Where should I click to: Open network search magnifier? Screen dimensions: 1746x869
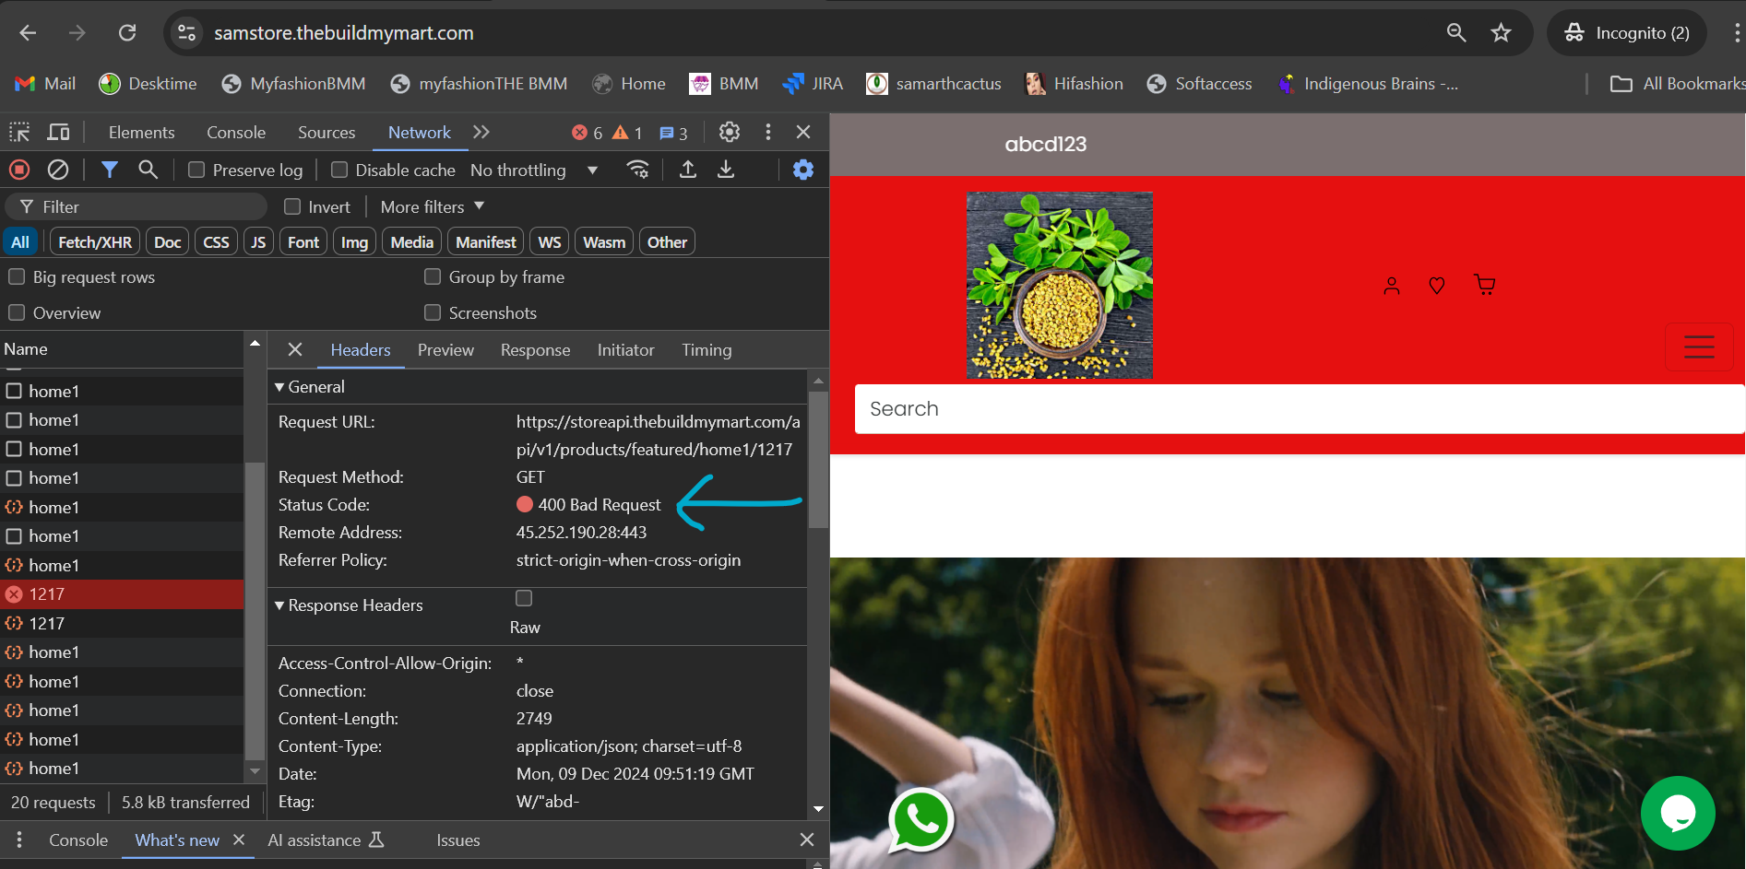click(x=148, y=170)
